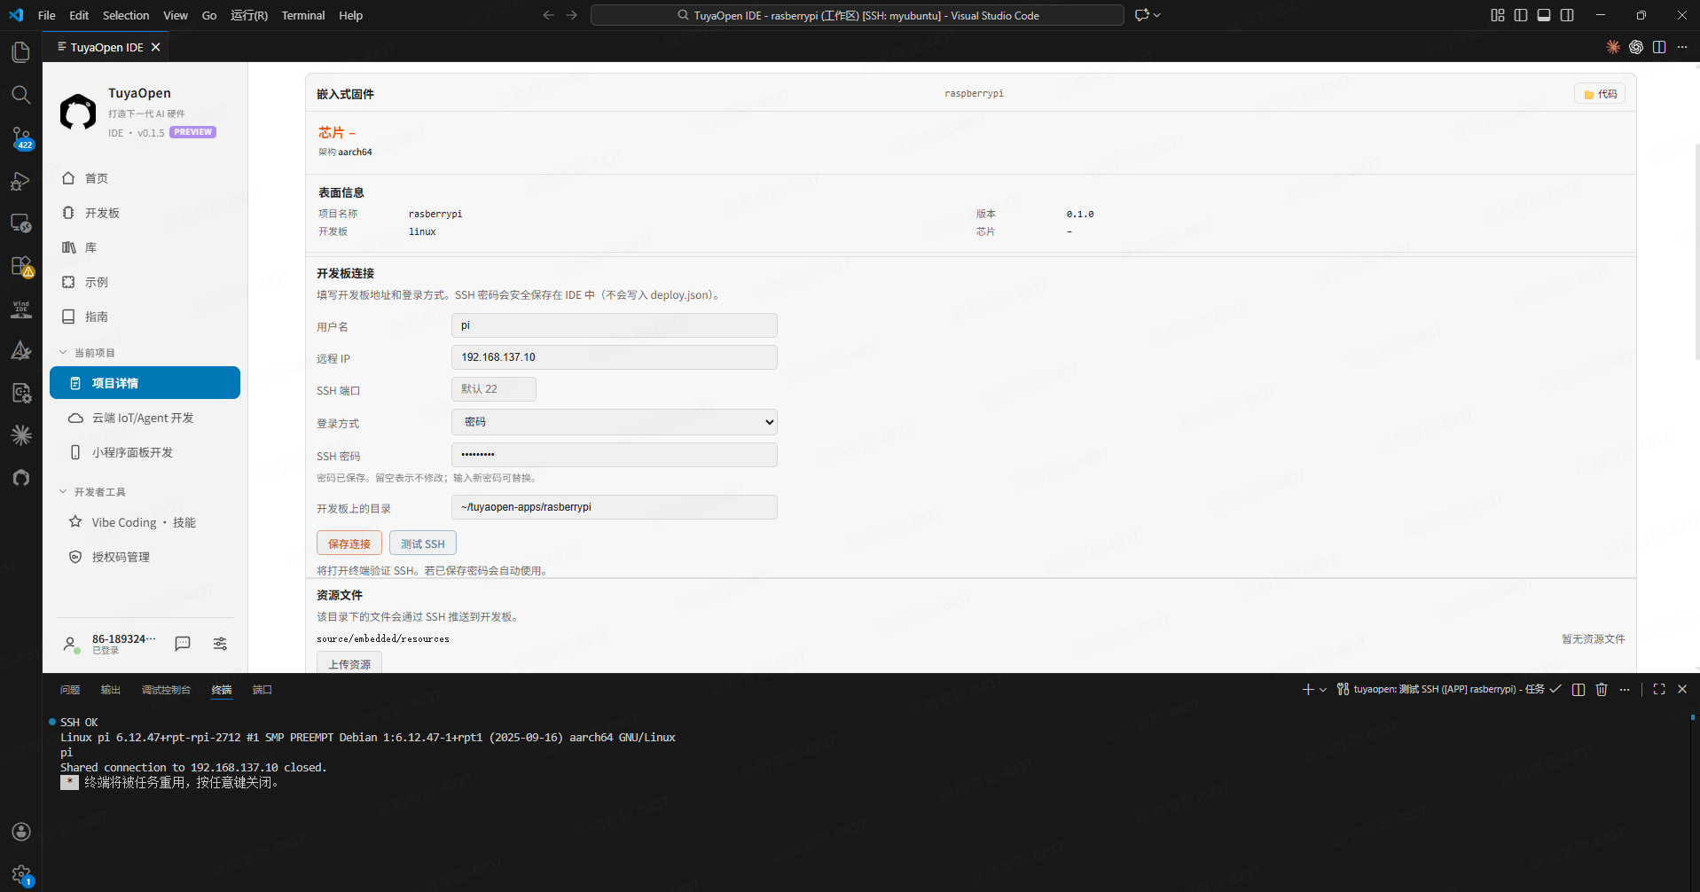Open the Terminal menu
Screen dimensions: 1700x892
(x=303, y=15)
